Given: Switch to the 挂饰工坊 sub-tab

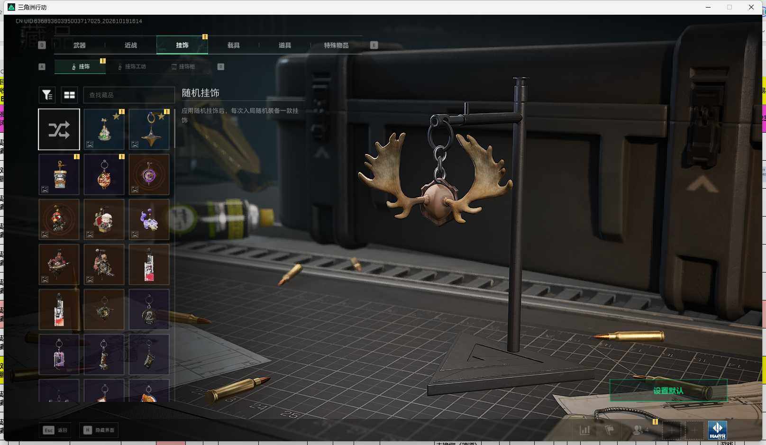Looking at the screenshot, I should pyautogui.click(x=132, y=66).
